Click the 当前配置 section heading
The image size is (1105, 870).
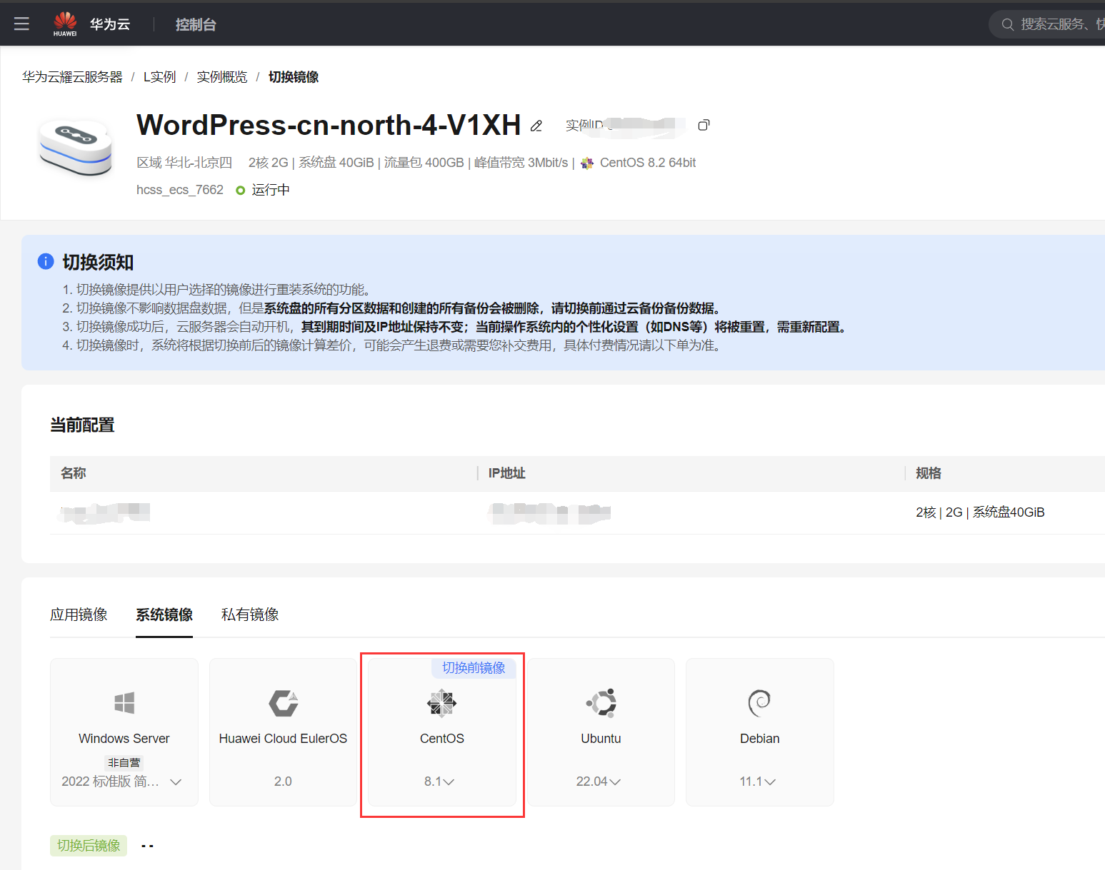pos(82,425)
